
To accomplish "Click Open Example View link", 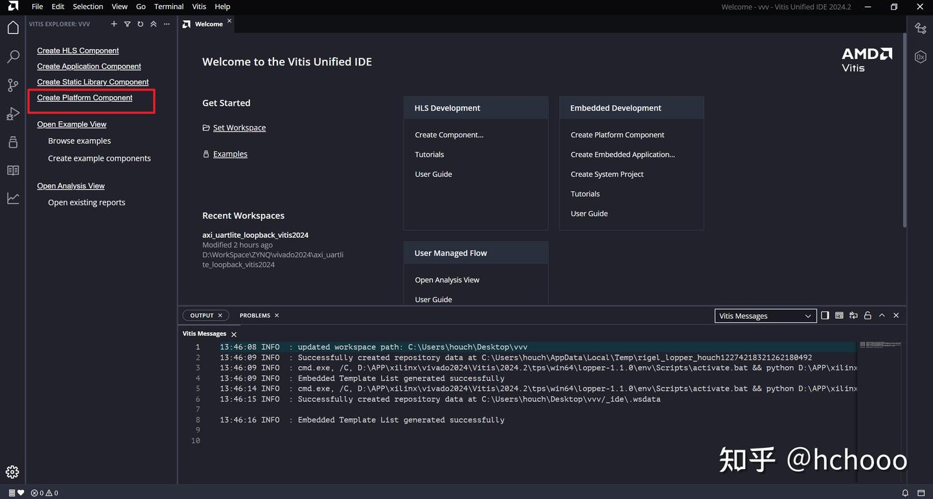I will [71, 124].
